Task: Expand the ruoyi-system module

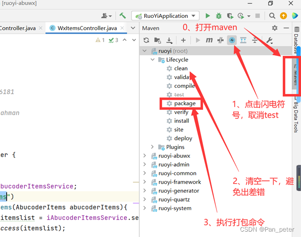Action: coord(145,208)
